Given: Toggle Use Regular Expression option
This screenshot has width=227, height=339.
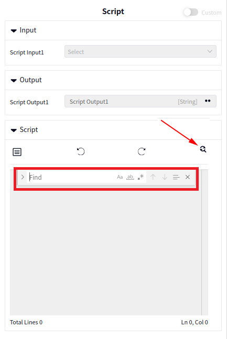Looking at the screenshot, I should click(140, 177).
